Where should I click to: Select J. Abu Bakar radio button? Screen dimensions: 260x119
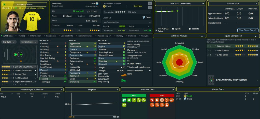(x=208, y=55)
